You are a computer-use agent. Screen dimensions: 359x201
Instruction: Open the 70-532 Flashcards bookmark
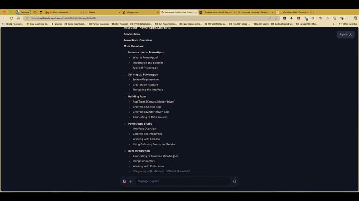point(13,24)
